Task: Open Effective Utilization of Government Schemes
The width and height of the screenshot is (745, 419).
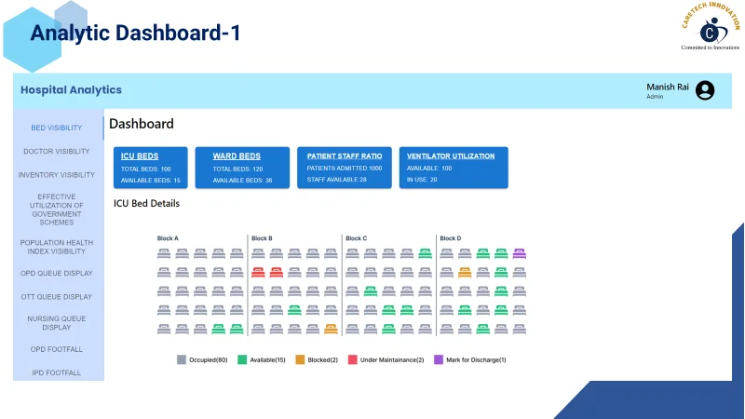Action: (x=57, y=209)
